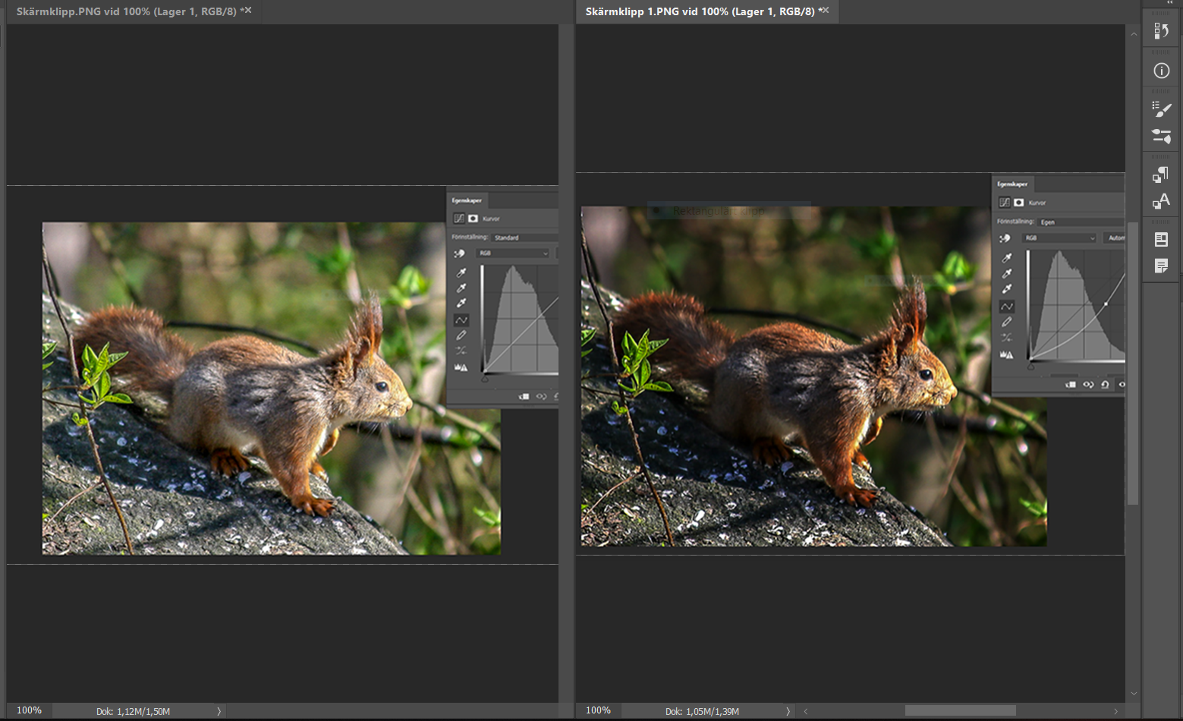Switch to the Skärmklipp.PNG document tab
The width and height of the screenshot is (1183, 721).
pos(126,11)
